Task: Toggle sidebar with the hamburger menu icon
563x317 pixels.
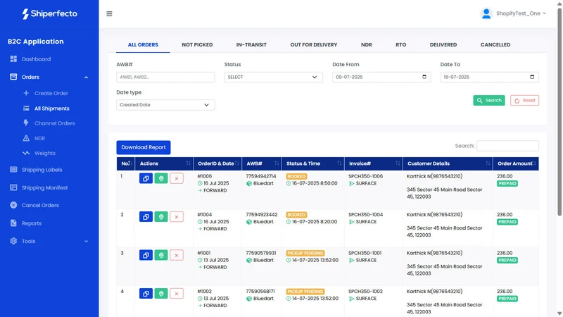Action: 109,13
